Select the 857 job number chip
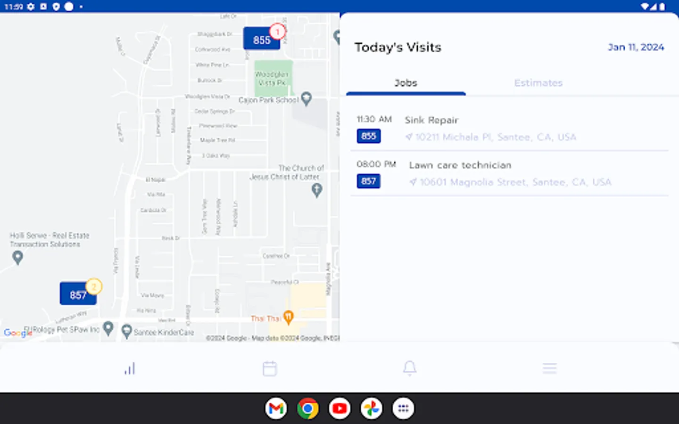 pos(368,181)
